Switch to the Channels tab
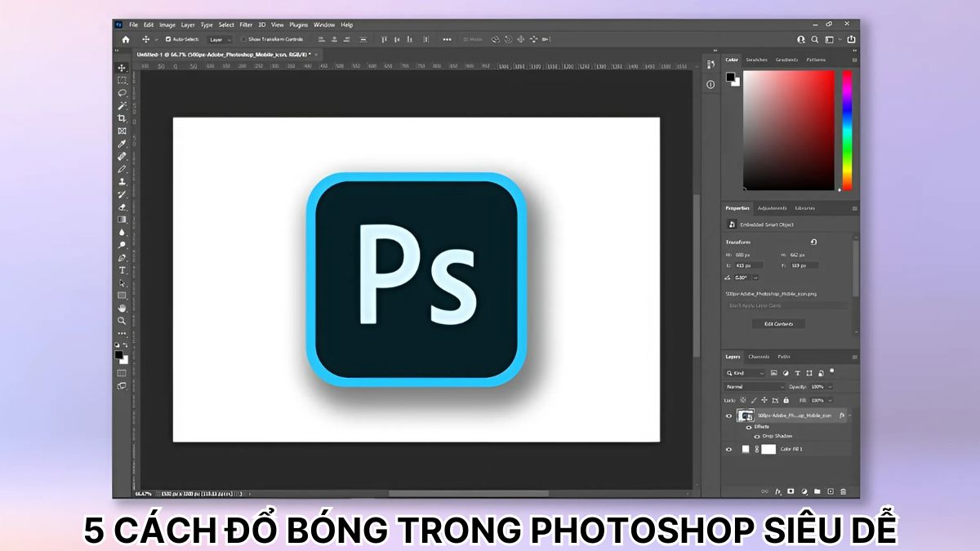 coord(759,357)
